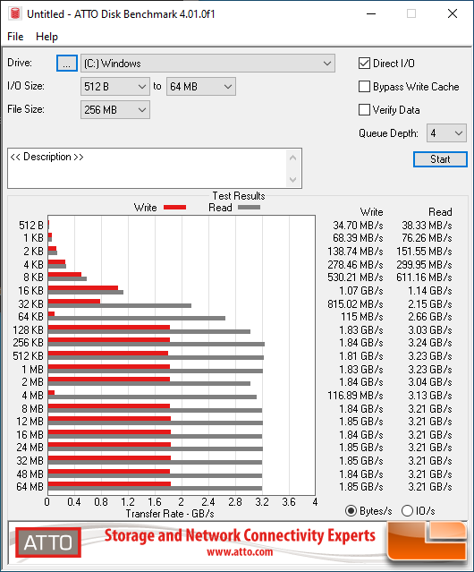Click the 3.24 GB/s read value
Viewport: 474px width, 572px height.
[x=430, y=343]
